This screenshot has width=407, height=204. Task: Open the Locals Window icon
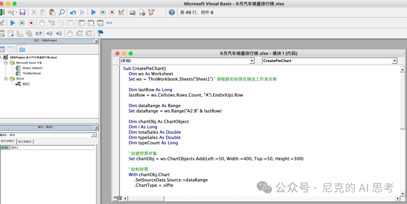(81, 23)
